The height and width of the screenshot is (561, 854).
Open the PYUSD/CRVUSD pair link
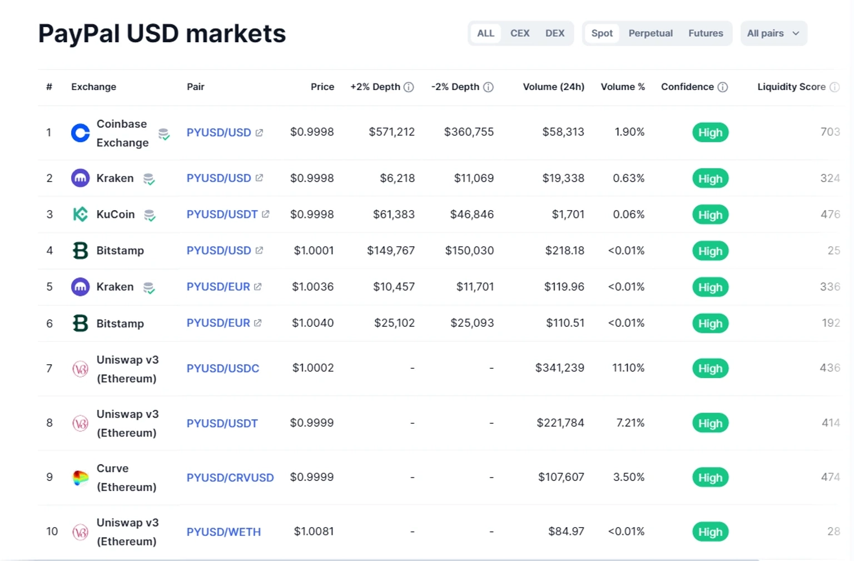230,478
